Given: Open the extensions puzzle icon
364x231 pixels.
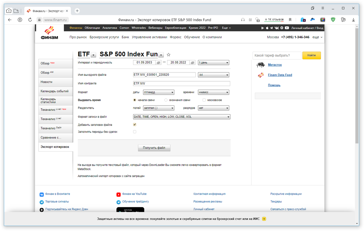Looking at the screenshot, I should click(343, 20).
